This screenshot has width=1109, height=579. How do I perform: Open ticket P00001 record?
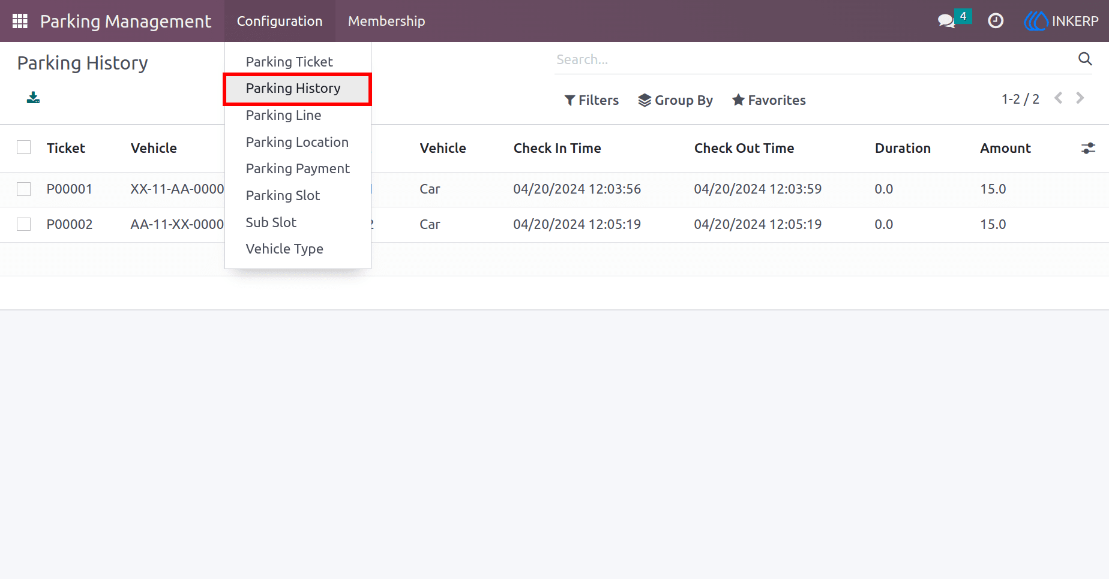click(x=70, y=189)
